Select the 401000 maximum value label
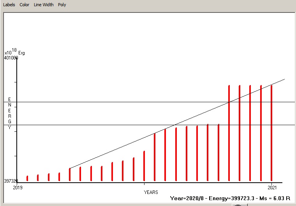296x206 pixels. pyautogui.click(x=11, y=58)
